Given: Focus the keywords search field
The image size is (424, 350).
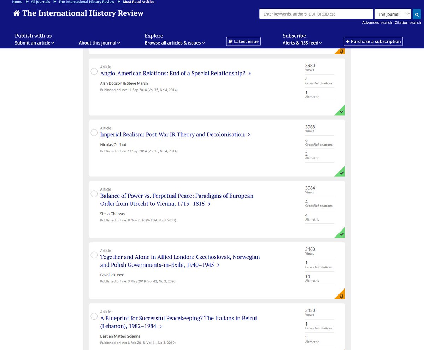Looking at the screenshot, I should click(316, 14).
